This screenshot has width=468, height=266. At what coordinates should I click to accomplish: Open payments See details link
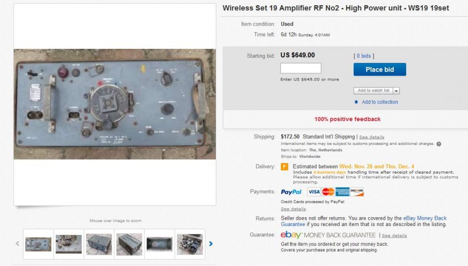point(293,209)
